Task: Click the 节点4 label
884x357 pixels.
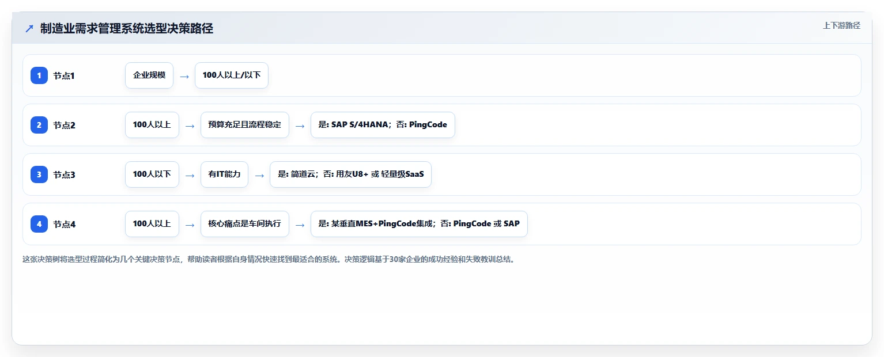Action: pyautogui.click(x=64, y=224)
